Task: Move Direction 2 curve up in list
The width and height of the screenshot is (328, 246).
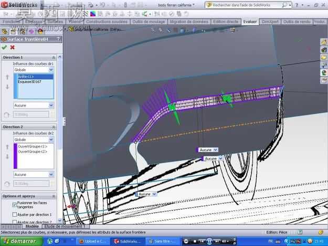Action: point(7,147)
